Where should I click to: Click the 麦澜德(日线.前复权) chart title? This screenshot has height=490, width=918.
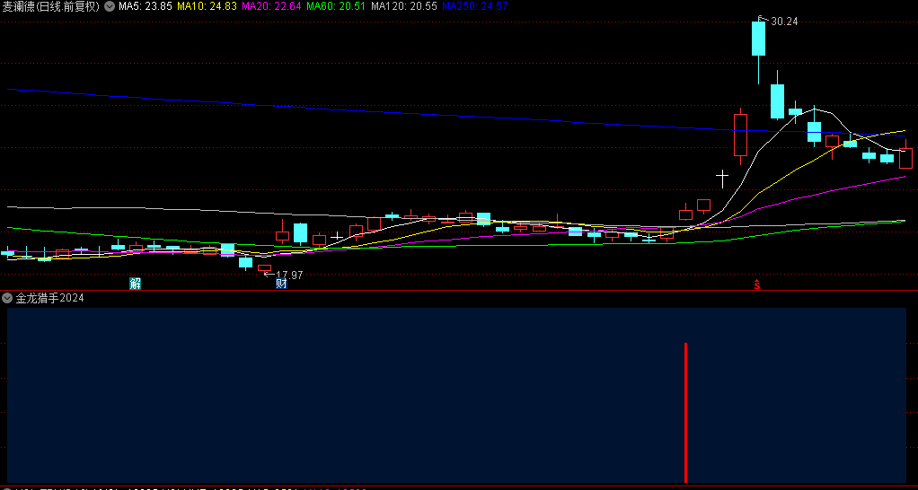pos(51,6)
